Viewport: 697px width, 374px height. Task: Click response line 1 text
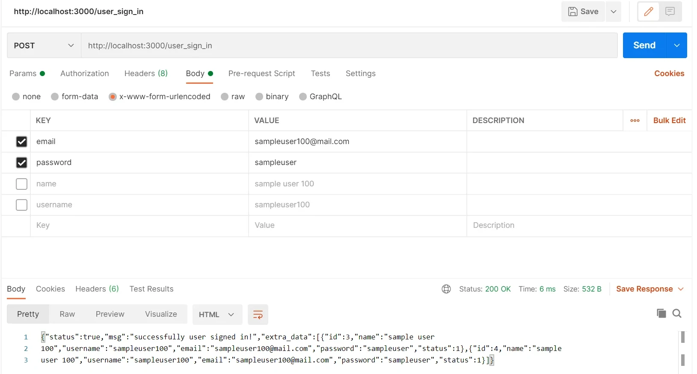(238, 337)
